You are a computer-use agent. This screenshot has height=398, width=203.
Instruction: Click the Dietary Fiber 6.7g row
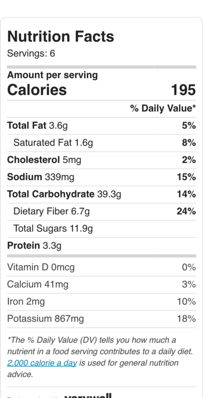101,211
